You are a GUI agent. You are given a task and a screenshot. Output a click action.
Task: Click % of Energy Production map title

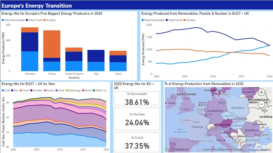pos(204,84)
